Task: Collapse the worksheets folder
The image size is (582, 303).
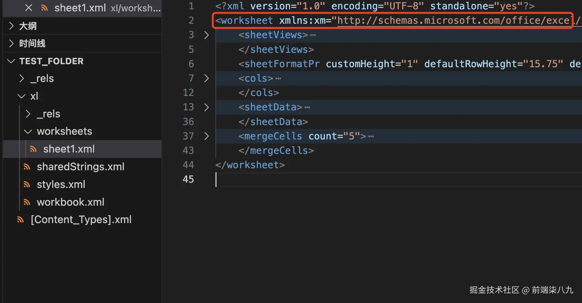Action: pyautogui.click(x=28, y=131)
